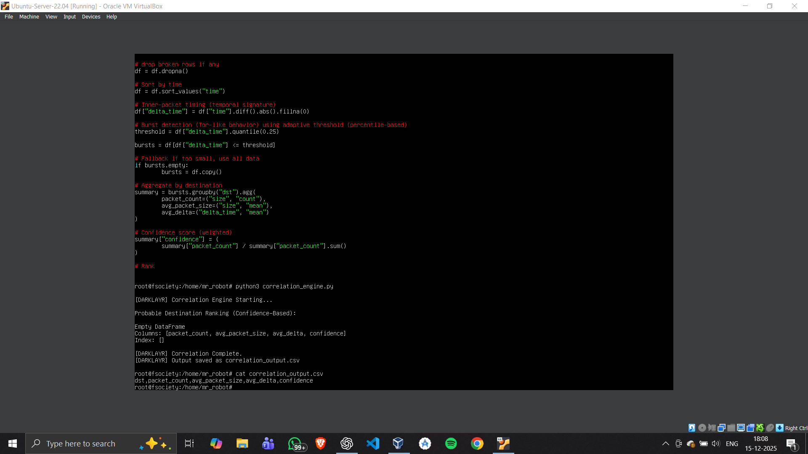
Task: Launch Brave browser from the taskbar
Action: click(x=320, y=443)
